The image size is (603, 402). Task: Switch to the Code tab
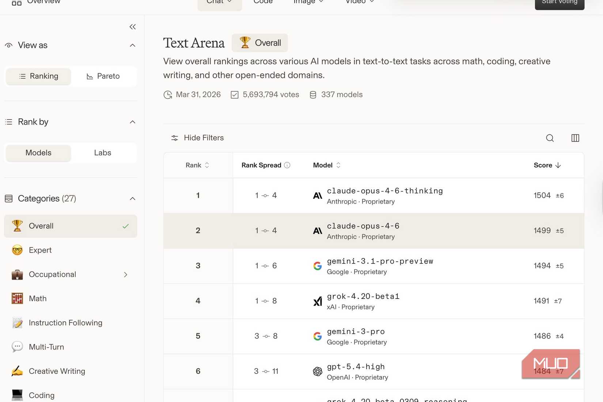click(262, 2)
